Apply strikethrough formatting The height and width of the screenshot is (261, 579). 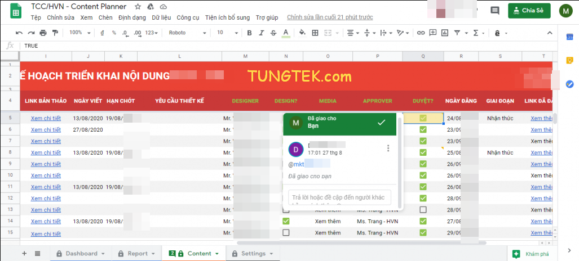pyautogui.click(x=273, y=33)
